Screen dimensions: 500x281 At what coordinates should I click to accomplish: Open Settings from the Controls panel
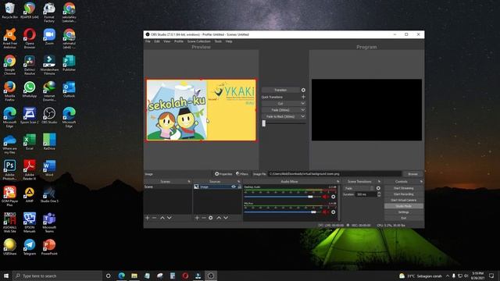tap(404, 212)
